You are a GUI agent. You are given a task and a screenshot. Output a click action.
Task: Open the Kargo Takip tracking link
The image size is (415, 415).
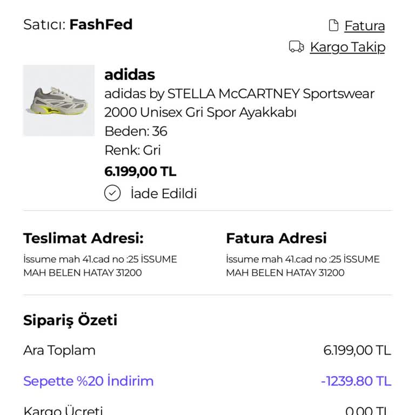pyautogui.click(x=347, y=48)
